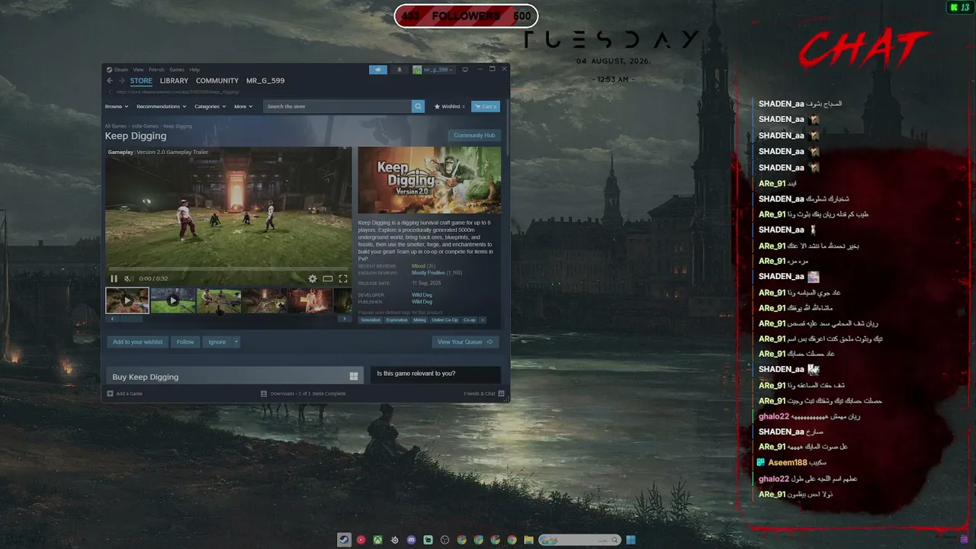Open the Xbox app from the taskbar

[x=377, y=540]
